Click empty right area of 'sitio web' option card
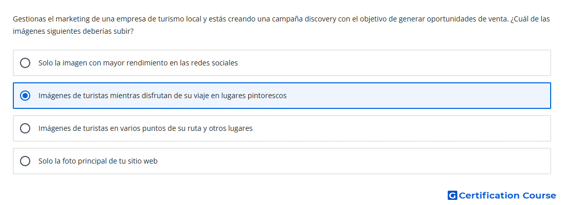Screen dimensions: 564x205 pos(354,161)
